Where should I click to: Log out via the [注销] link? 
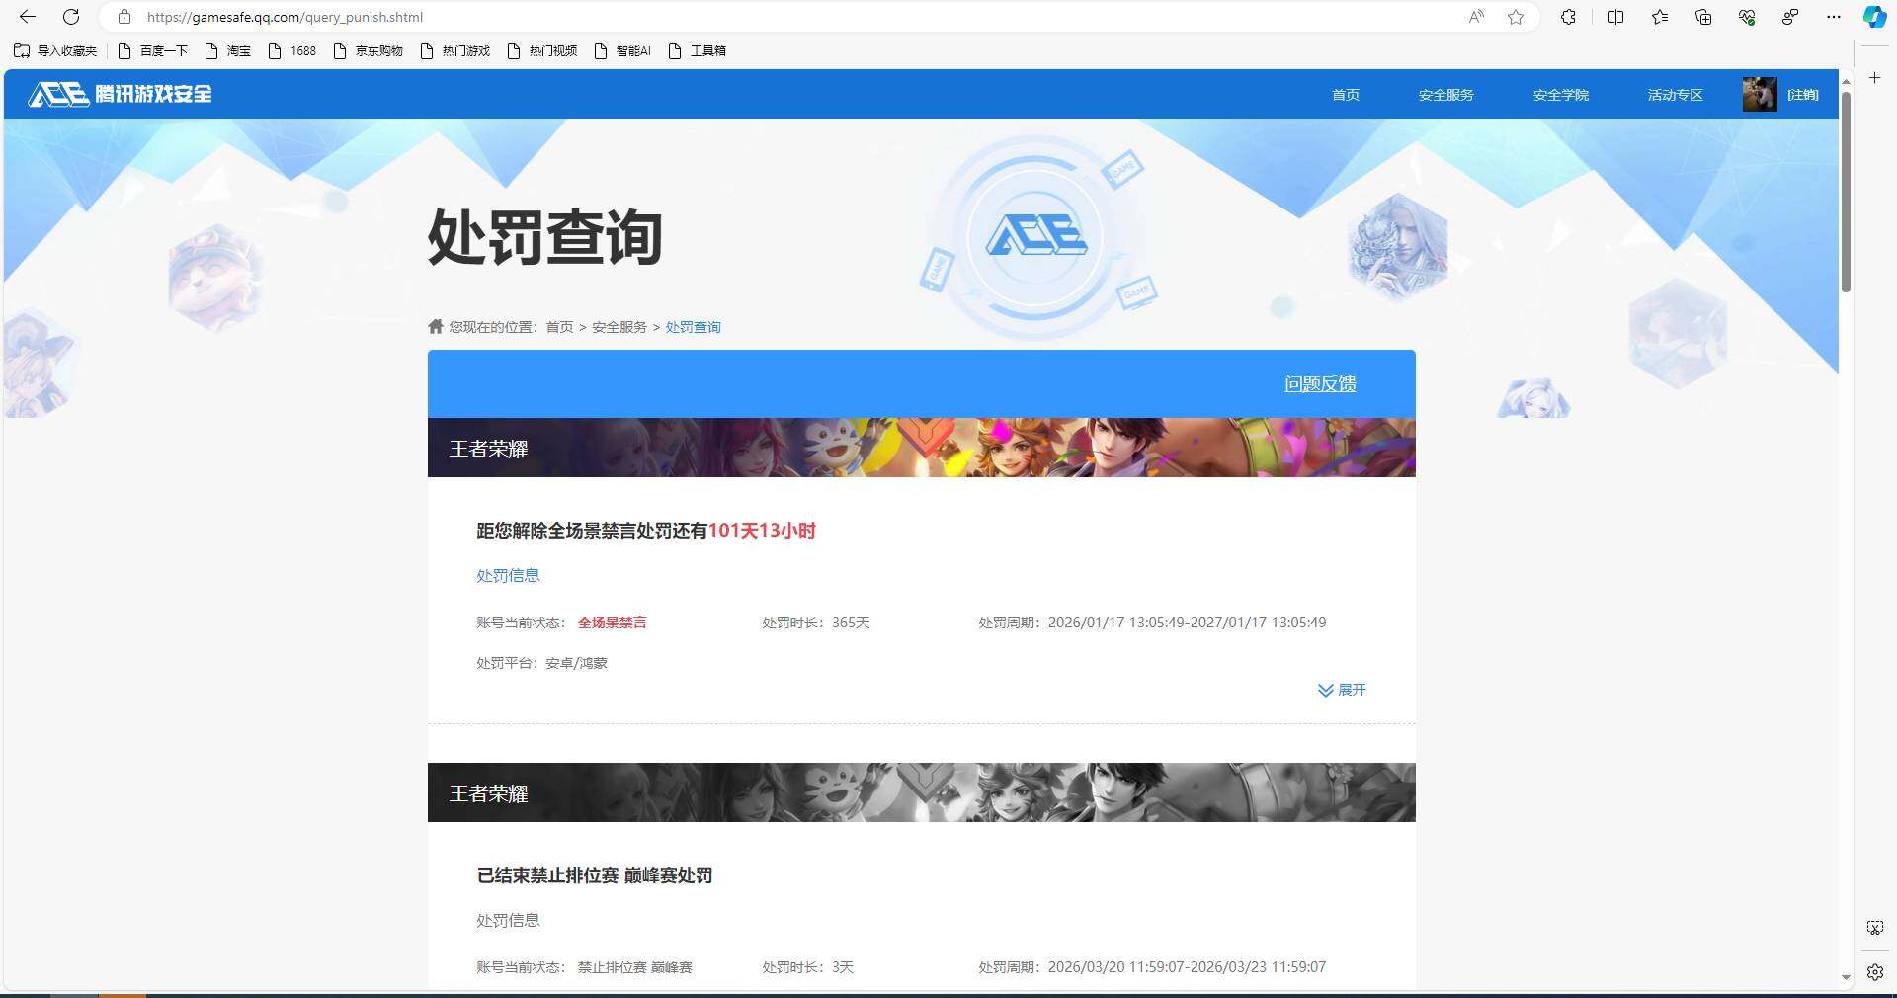point(1803,95)
